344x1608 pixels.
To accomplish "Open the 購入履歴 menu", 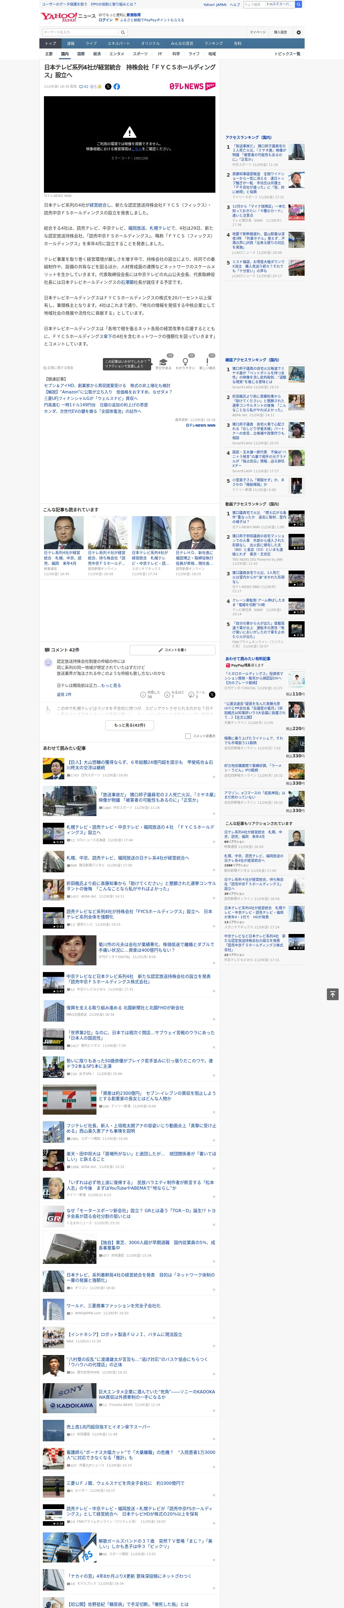I will [x=280, y=32].
